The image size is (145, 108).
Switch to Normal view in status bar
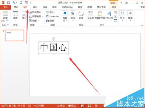pos(82,106)
